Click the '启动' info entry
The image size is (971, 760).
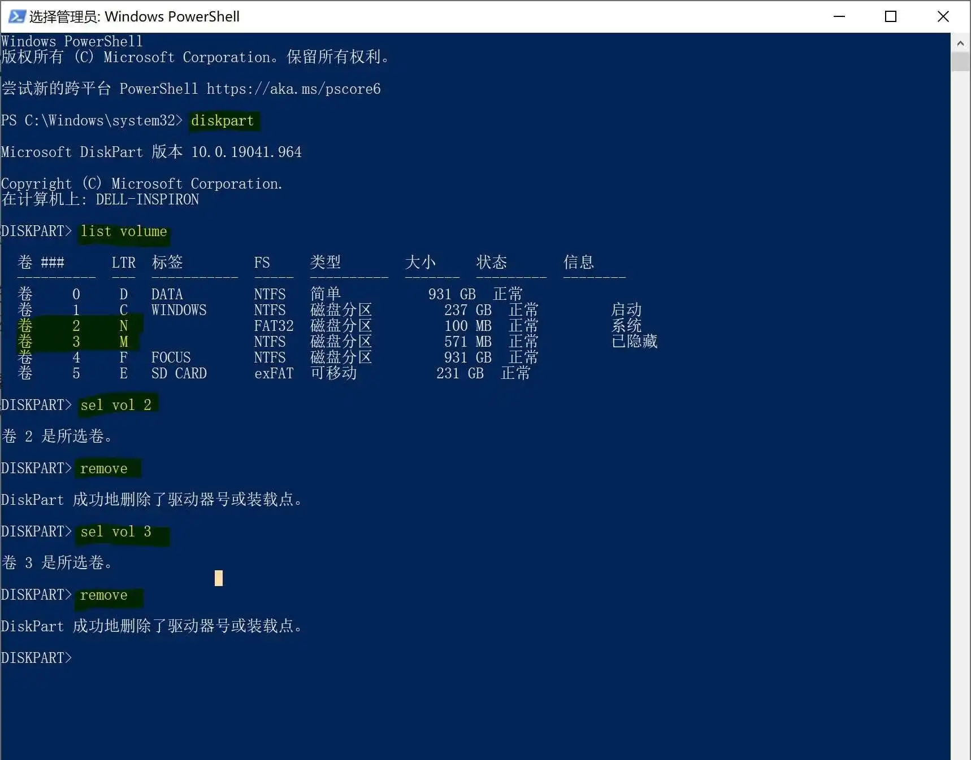tap(626, 310)
